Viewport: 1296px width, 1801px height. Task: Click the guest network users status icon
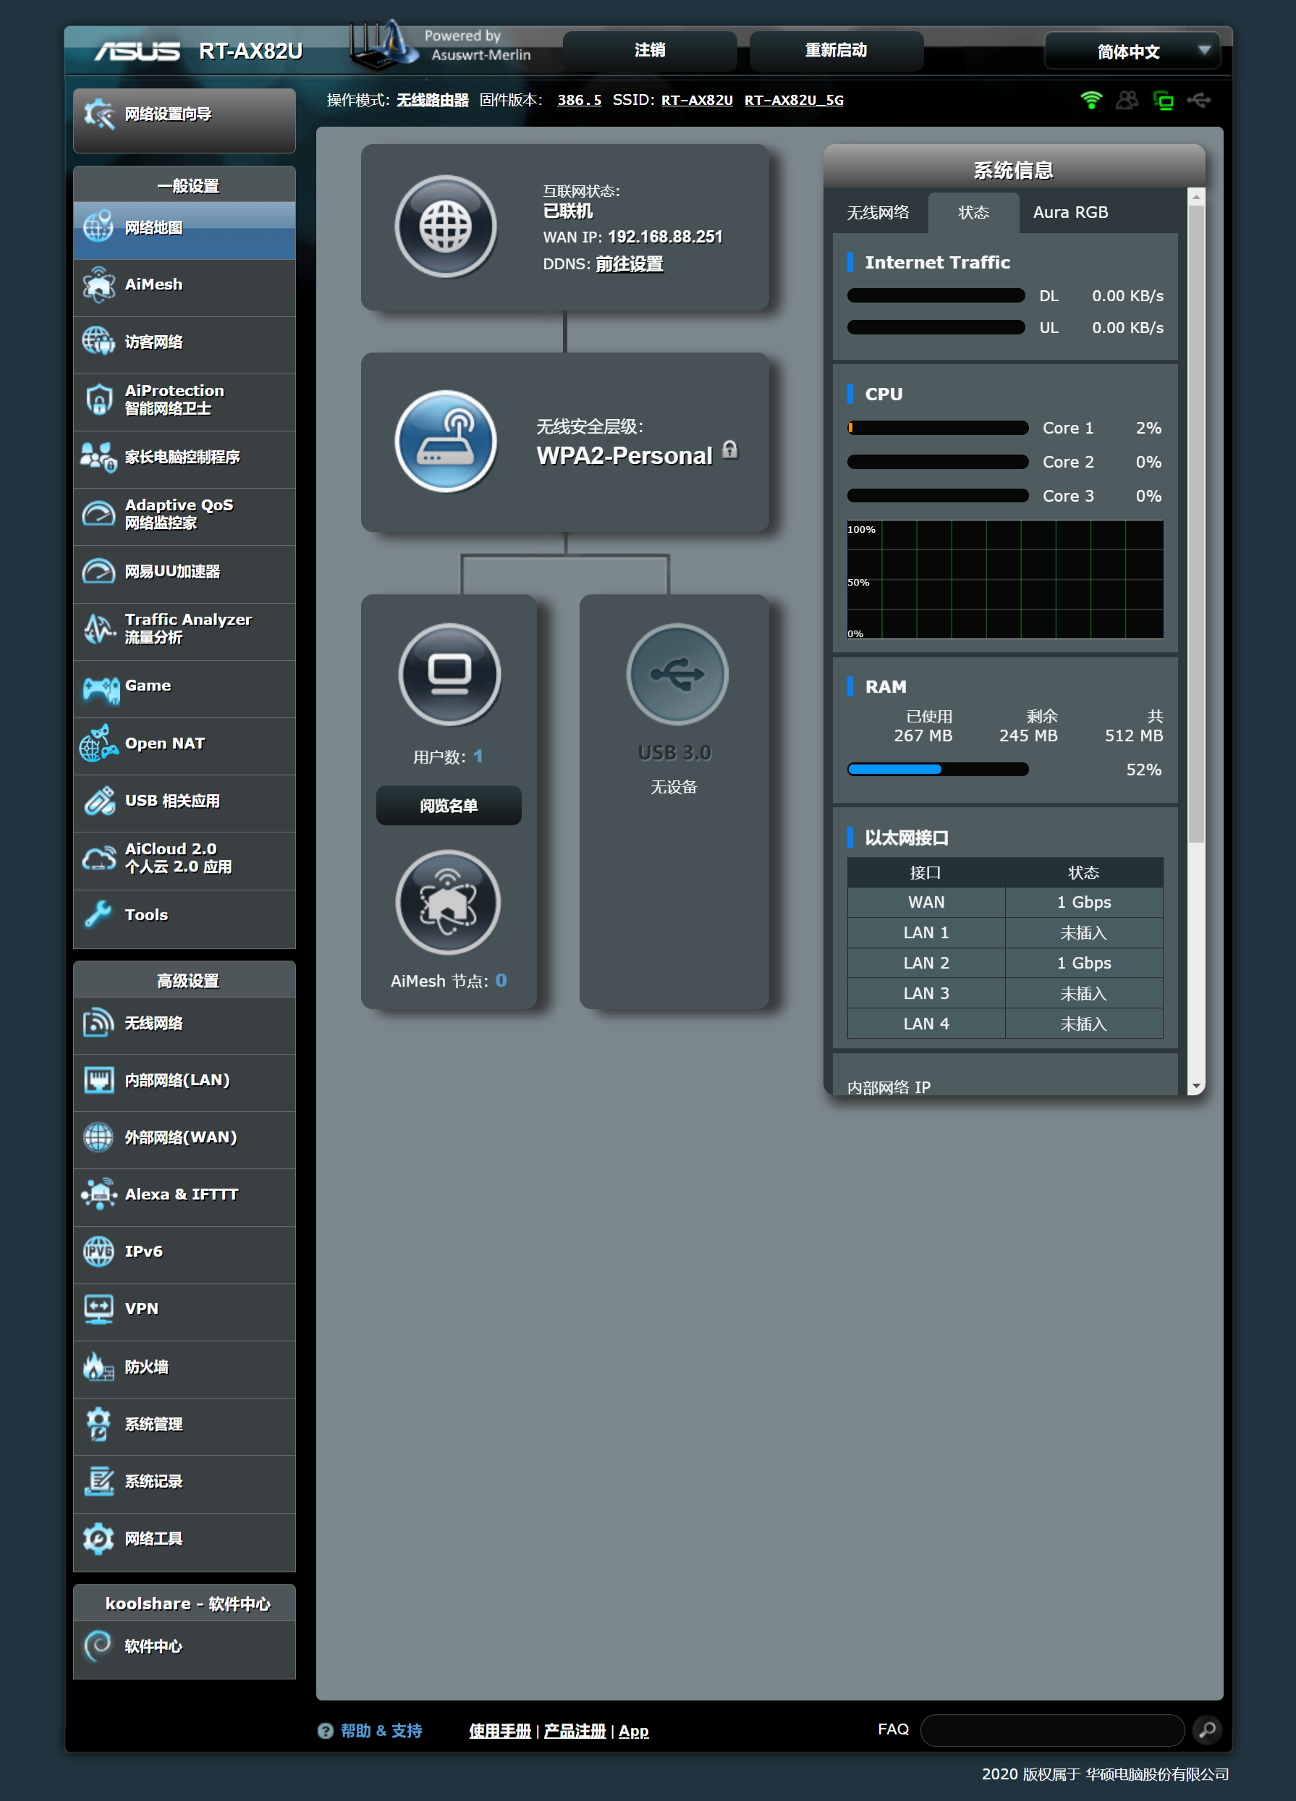tap(1127, 100)
